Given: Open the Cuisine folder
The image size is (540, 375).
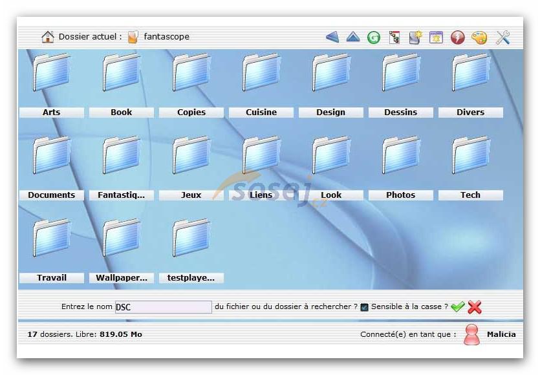Looking at the screenshot, I should pyautogui.click(x=261, y=73).
